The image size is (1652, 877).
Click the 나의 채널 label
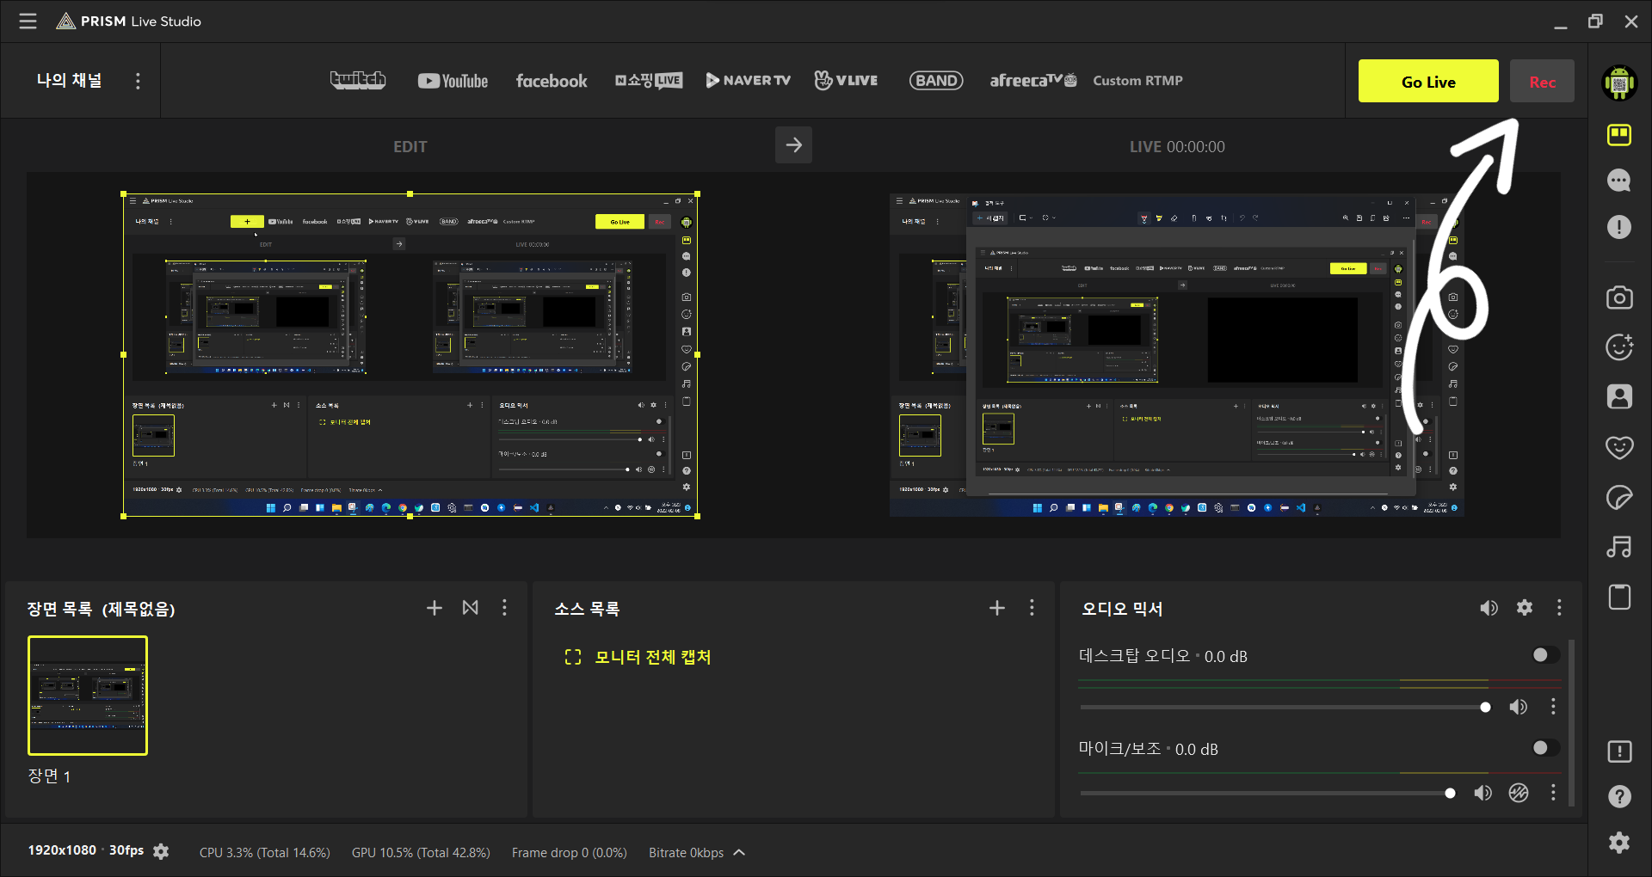point(69,81)
